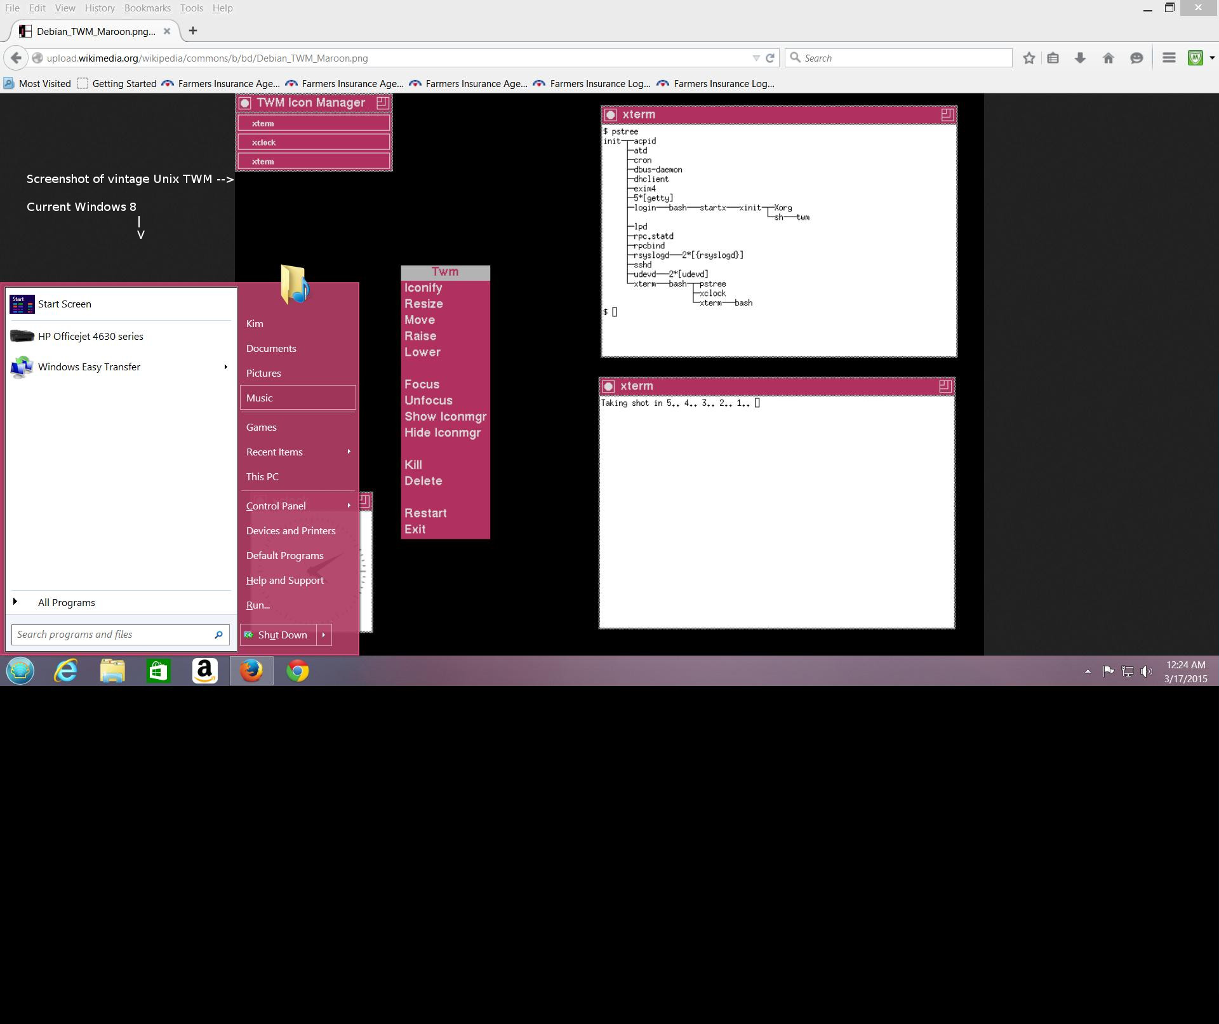Open a new tab with the plus button
Screen dimensions: 1219x1024
193,30
